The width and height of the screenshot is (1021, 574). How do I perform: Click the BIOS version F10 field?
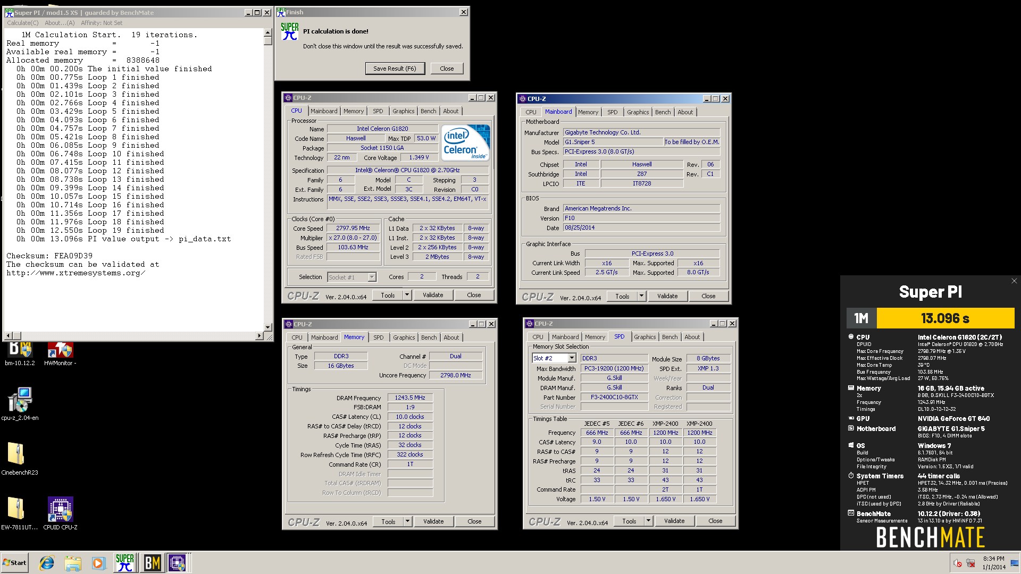pyautogui.click(x=641, y=218)
